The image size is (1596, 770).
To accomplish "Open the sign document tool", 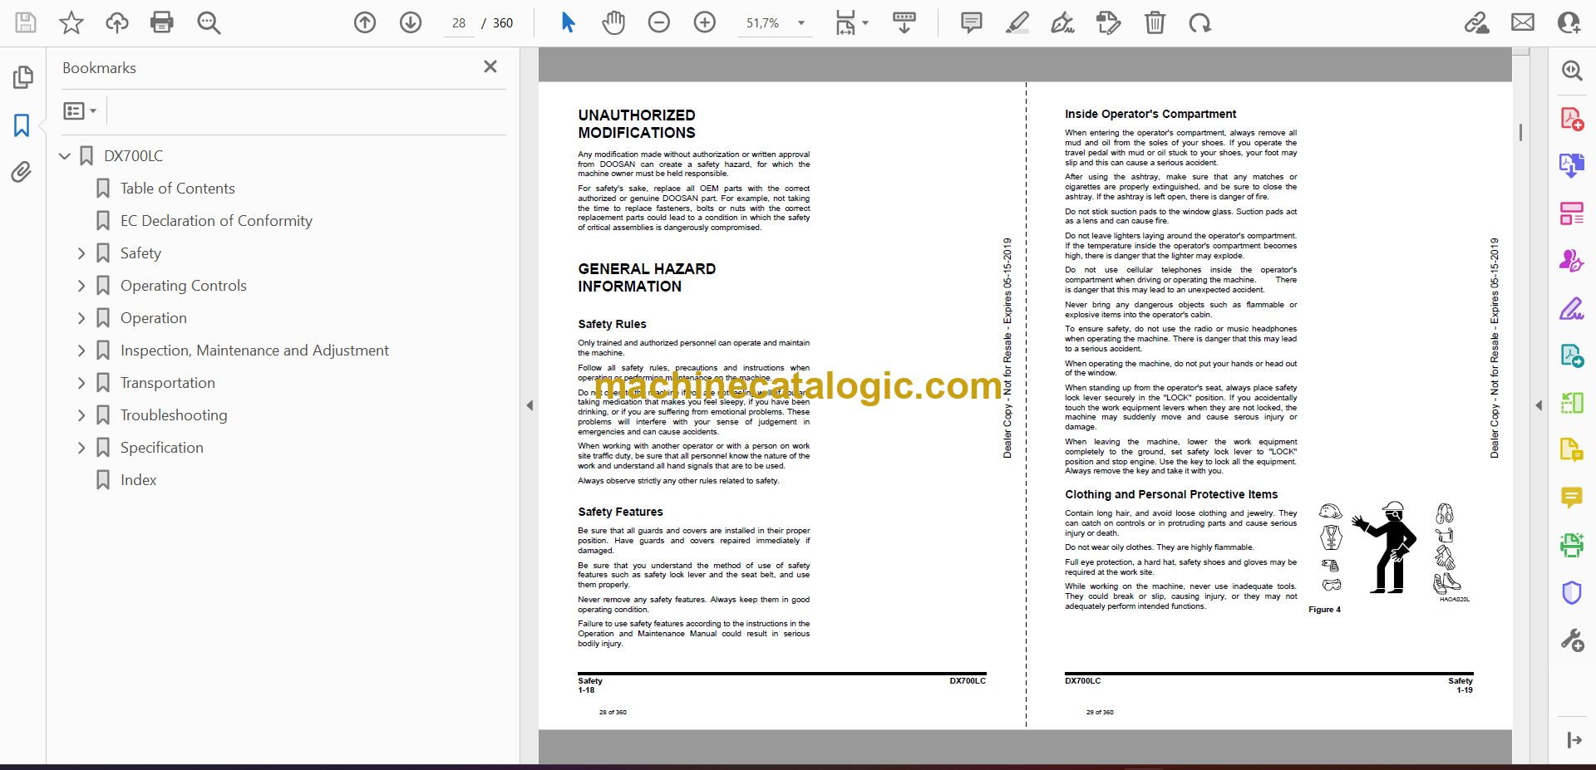I will (x=1062, y=22).
